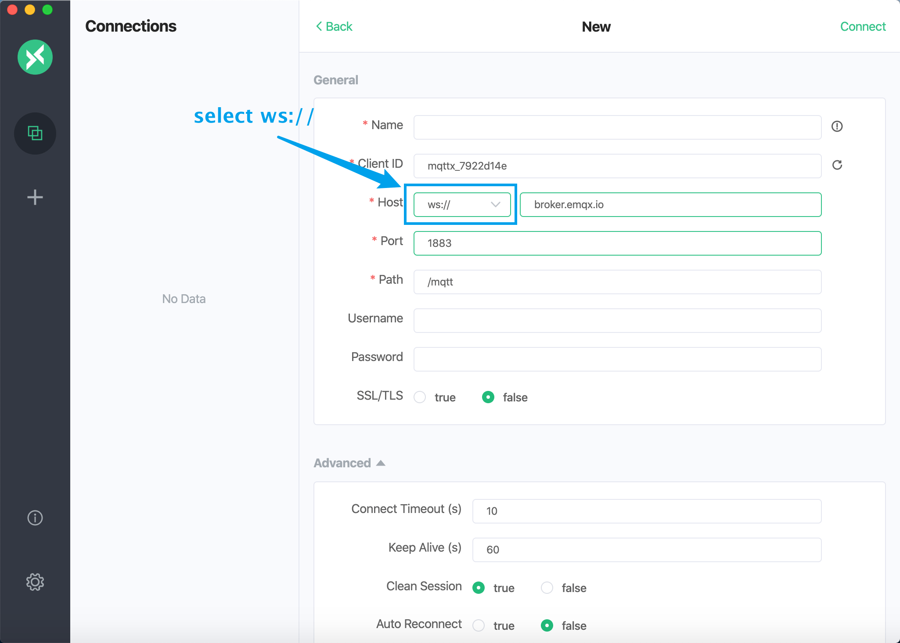
Task: Click the MQTTX logo in the sidebar
Action: point(35,57)
